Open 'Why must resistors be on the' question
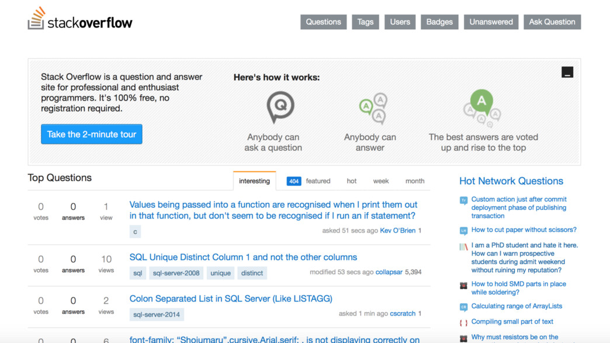 coord(515,337)
